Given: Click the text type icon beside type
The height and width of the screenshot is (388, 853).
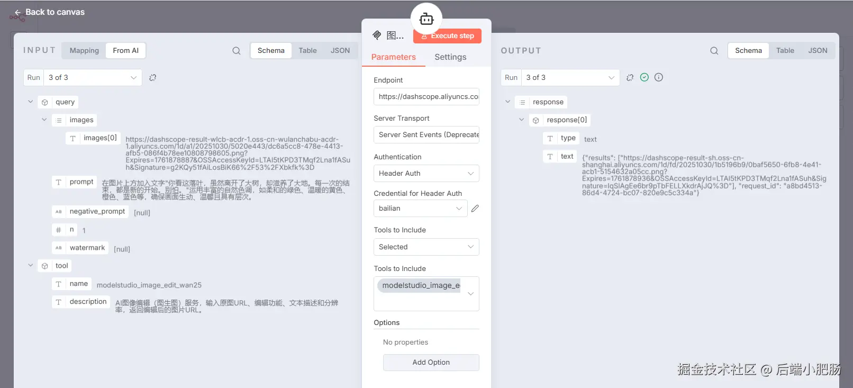Looking at the screenshot, I should click(x=550, y=139).
